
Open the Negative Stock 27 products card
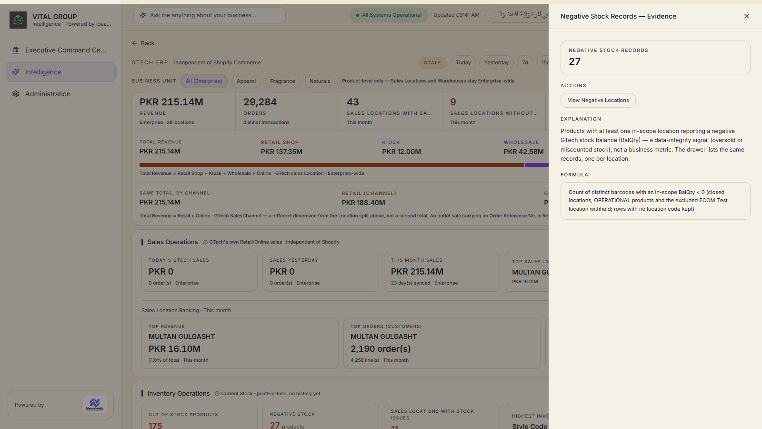(321, 416)
